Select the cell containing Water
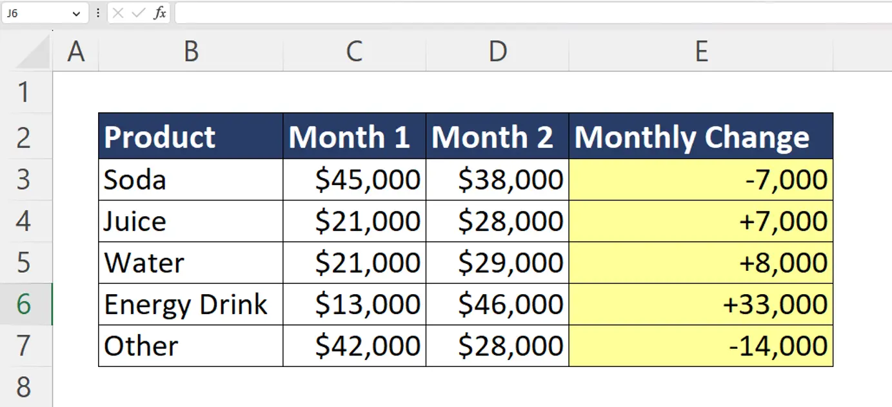This screenshot has width=892, height=407. pyautogui.click(x=190, y=263)
